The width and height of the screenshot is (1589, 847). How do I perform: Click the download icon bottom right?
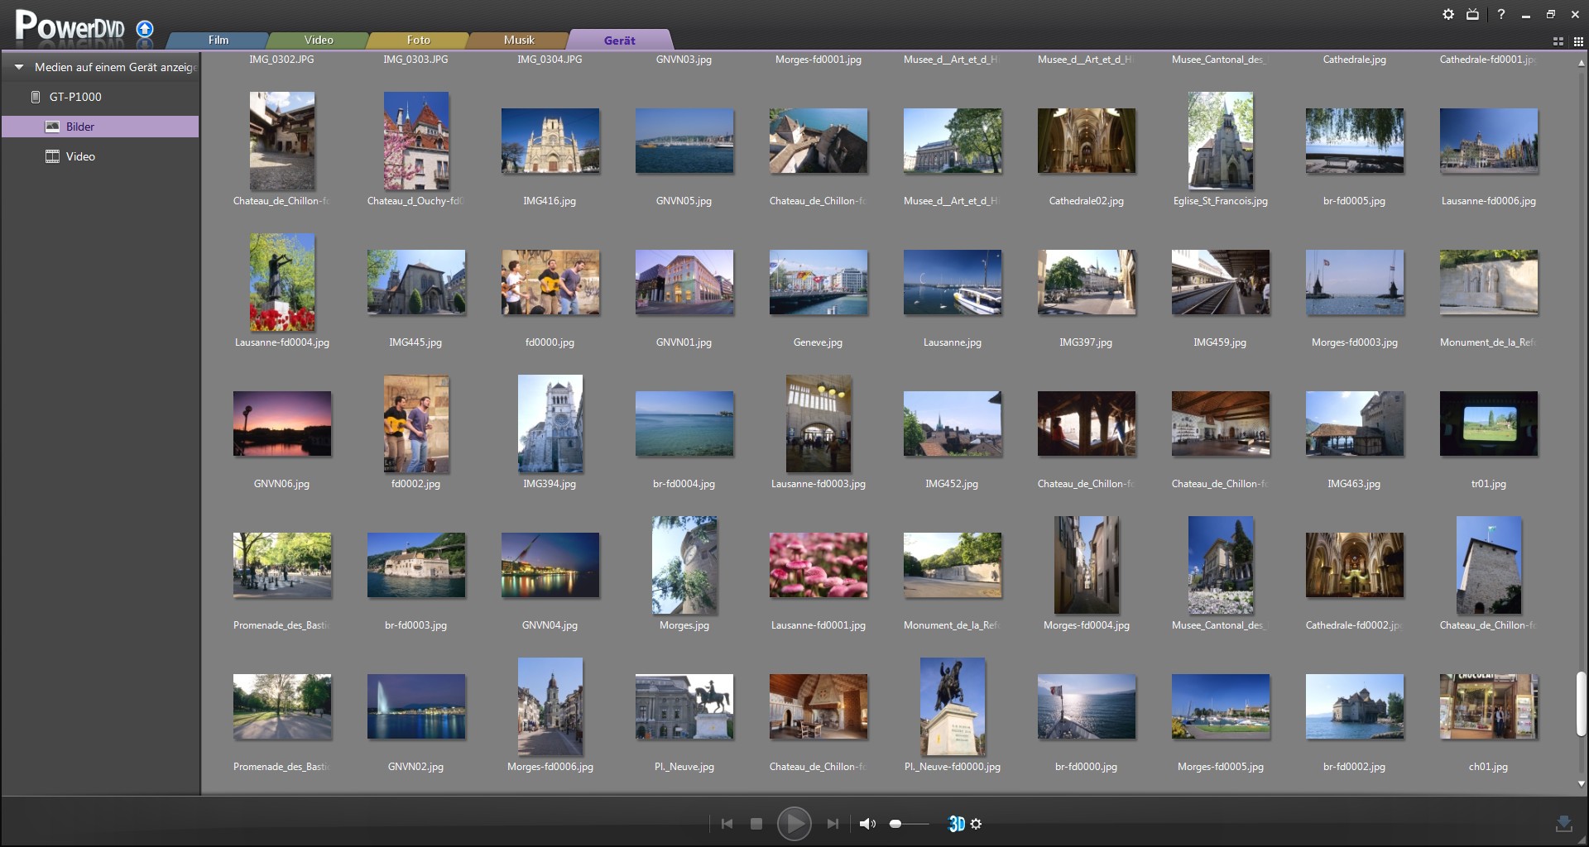point(1563,823)
